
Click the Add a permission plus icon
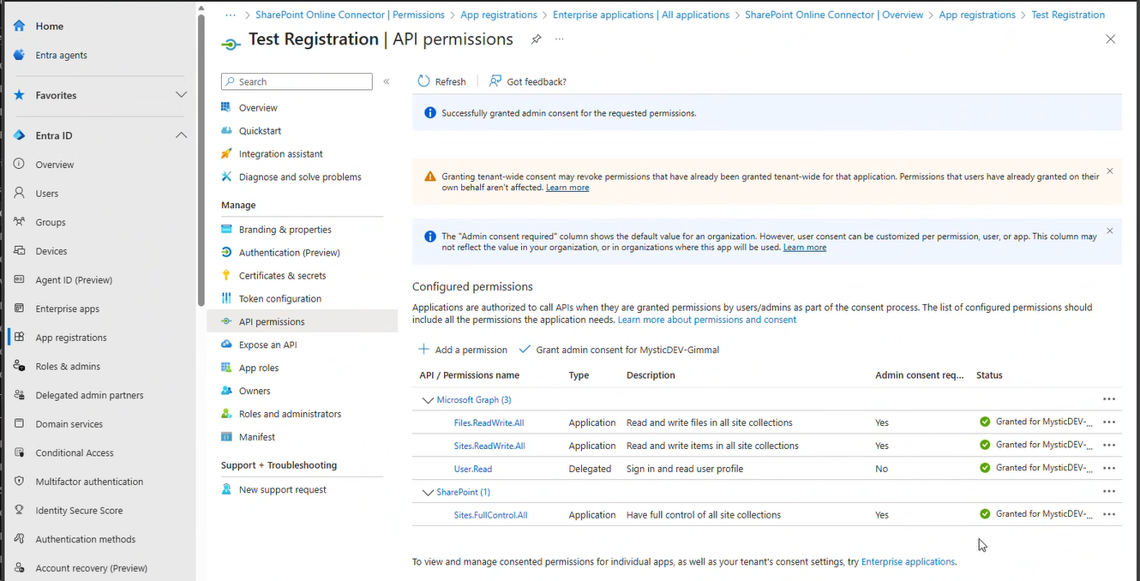[x=423, y=349]
